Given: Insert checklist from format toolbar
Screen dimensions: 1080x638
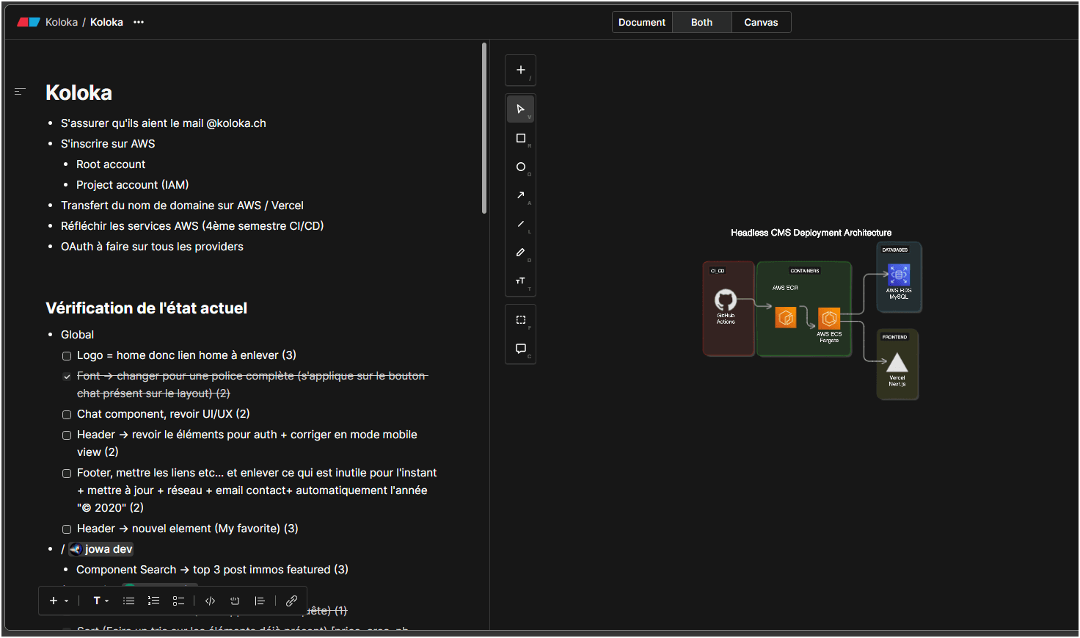Looking at the screenshot, I should click(x=178, y=601).
